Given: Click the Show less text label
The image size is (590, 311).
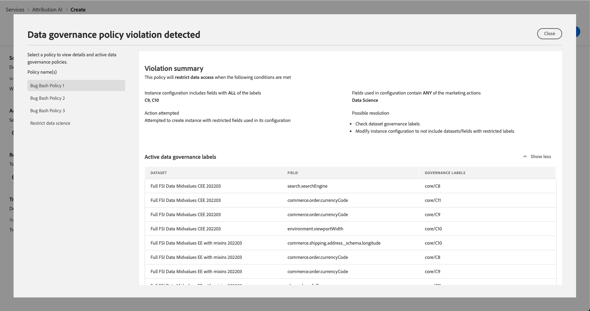Looking at the screenshot, I should (x=541, y=157).
